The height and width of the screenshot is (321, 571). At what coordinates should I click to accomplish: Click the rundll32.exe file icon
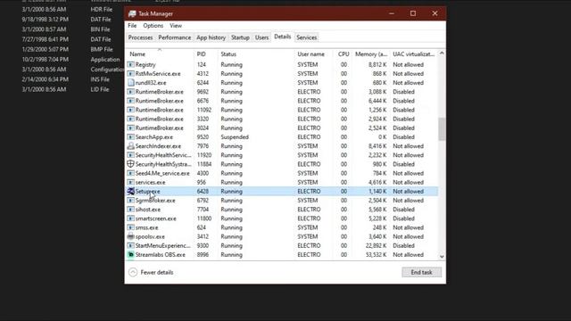pos(130,83)
